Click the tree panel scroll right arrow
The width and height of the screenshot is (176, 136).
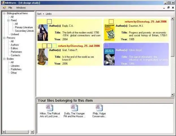point(32,132)
